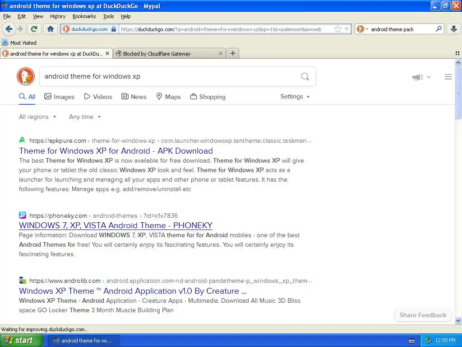
Task: Reload the current page
Action: 34,29
